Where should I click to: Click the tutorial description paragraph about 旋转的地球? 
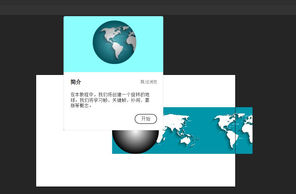click(x=110, y=100)
